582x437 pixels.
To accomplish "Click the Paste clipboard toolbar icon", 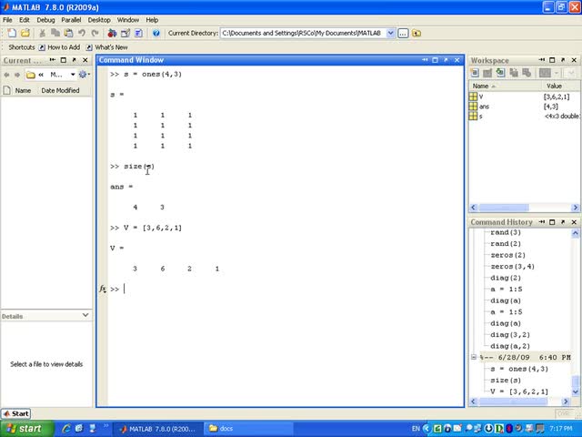I will 69,33.
